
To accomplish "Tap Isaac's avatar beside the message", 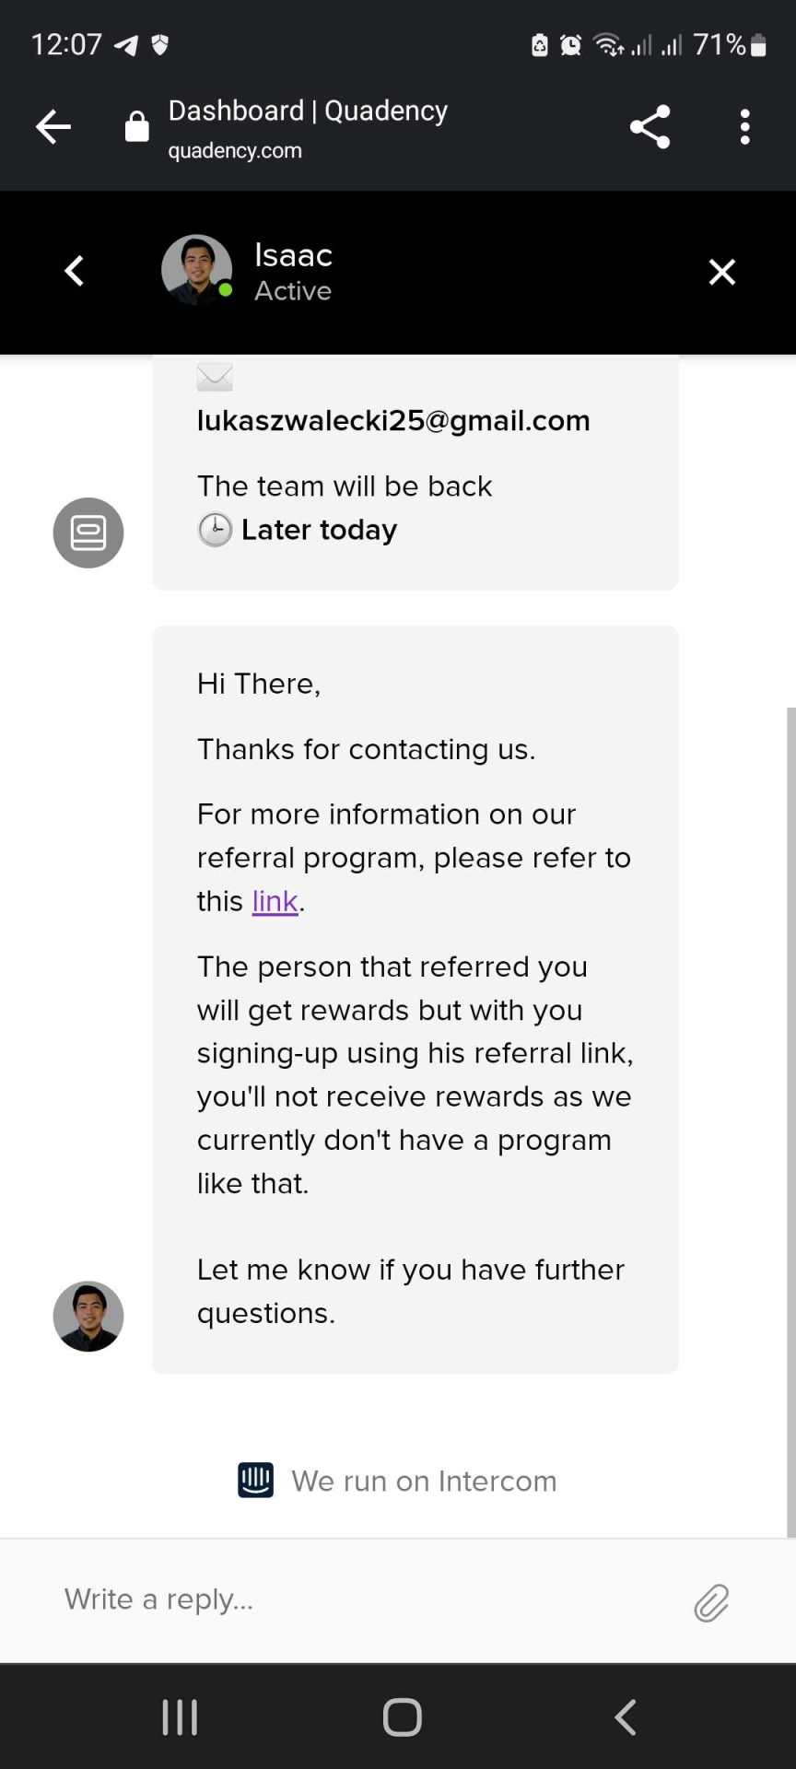I will click(88, 1316).
